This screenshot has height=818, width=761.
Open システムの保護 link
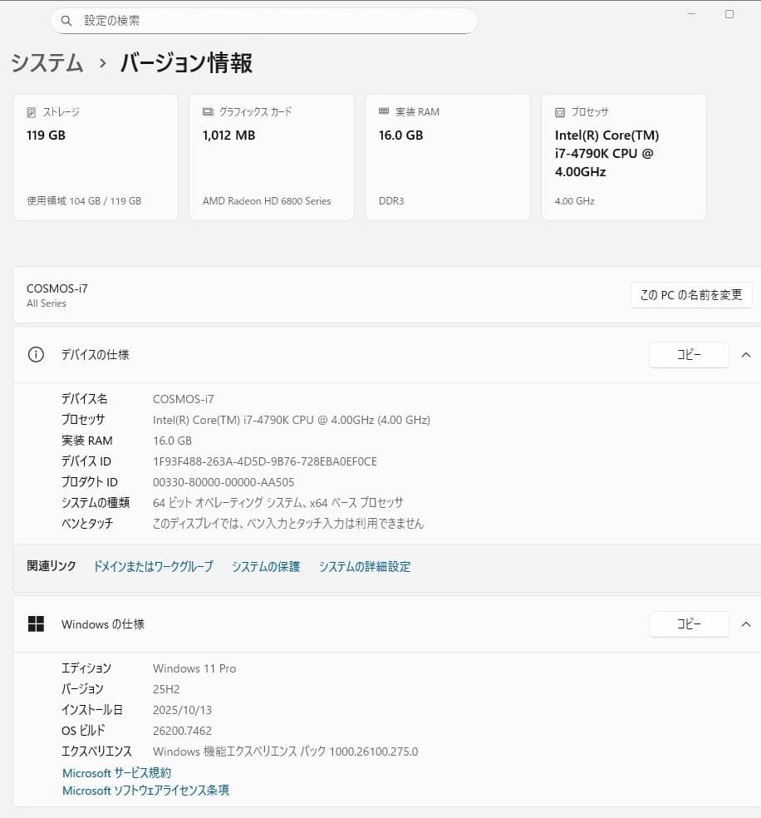[266, 567]
